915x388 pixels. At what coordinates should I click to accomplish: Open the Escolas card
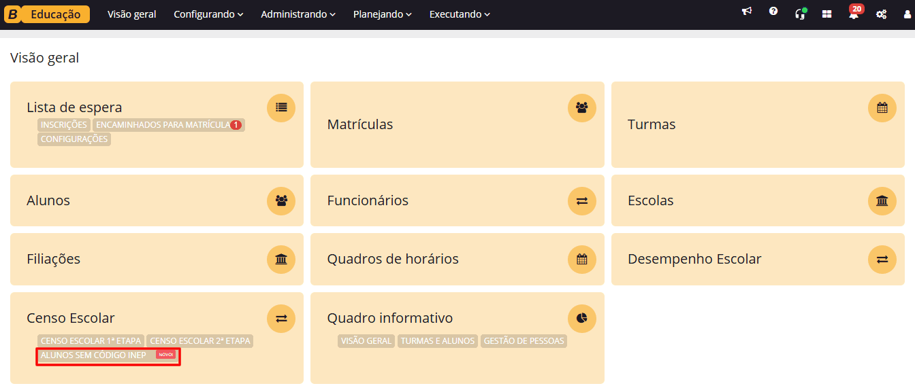tap(758, 200)
